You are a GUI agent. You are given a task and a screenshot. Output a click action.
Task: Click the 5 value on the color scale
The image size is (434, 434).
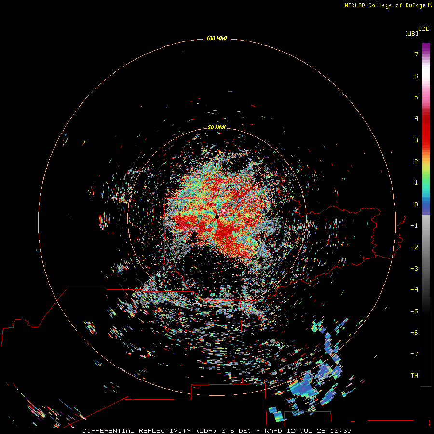coord(416,97)
